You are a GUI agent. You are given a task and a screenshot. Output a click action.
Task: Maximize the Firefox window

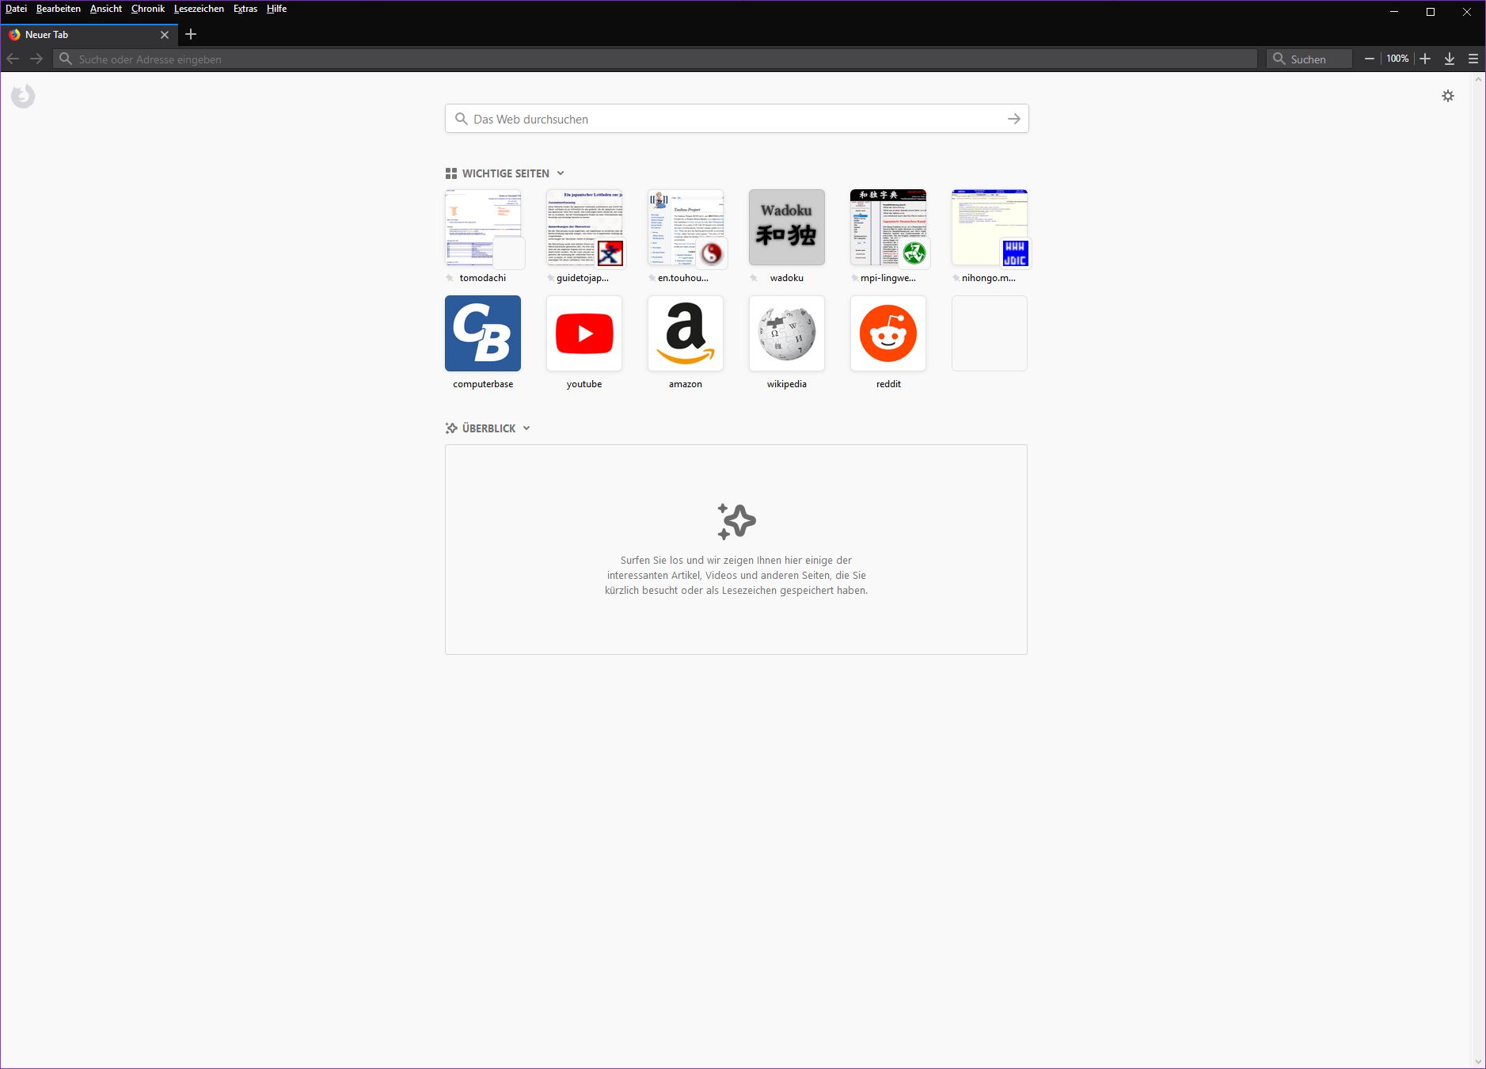[x=1431, y=12]
